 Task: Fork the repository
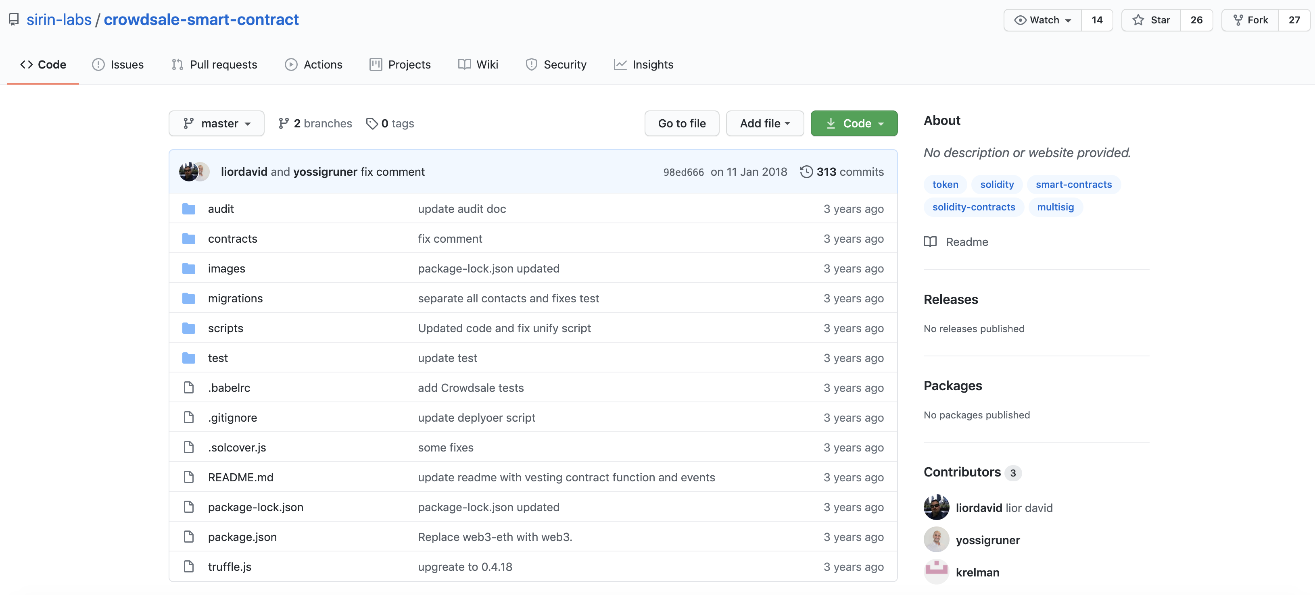pyautogui.click(x=1250, y=20)
